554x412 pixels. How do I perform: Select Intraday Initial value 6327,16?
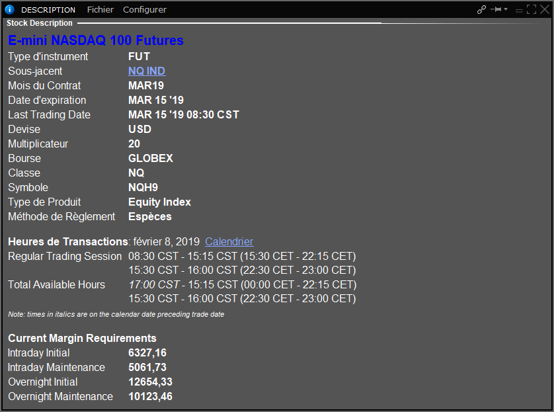(147, 352)
